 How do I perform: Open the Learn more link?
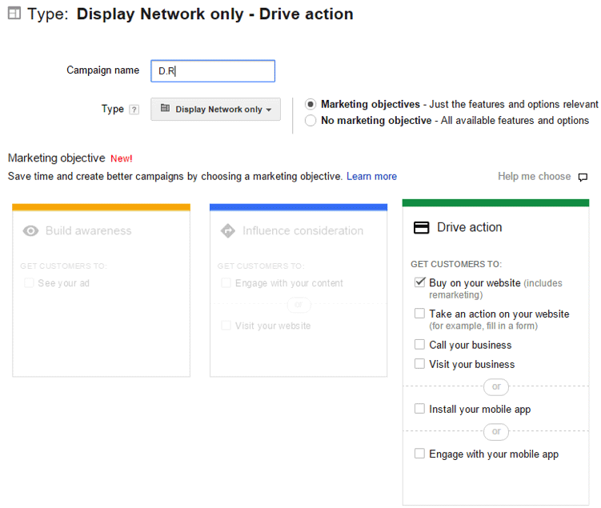[x=371, y=176]
